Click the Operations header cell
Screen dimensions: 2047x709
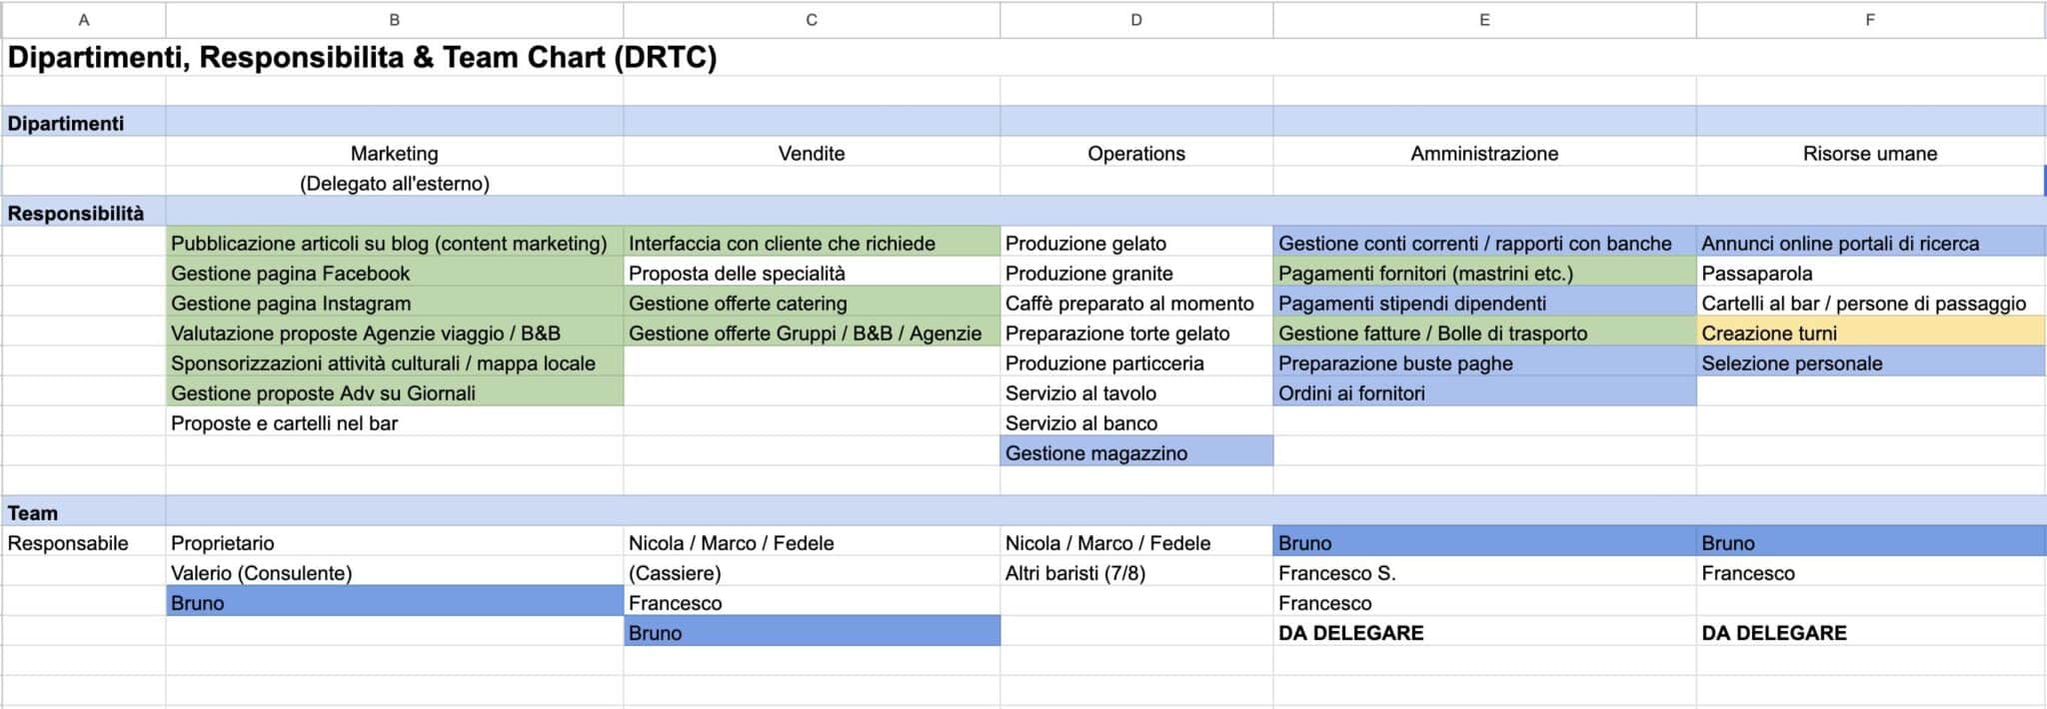[1136, 153]
